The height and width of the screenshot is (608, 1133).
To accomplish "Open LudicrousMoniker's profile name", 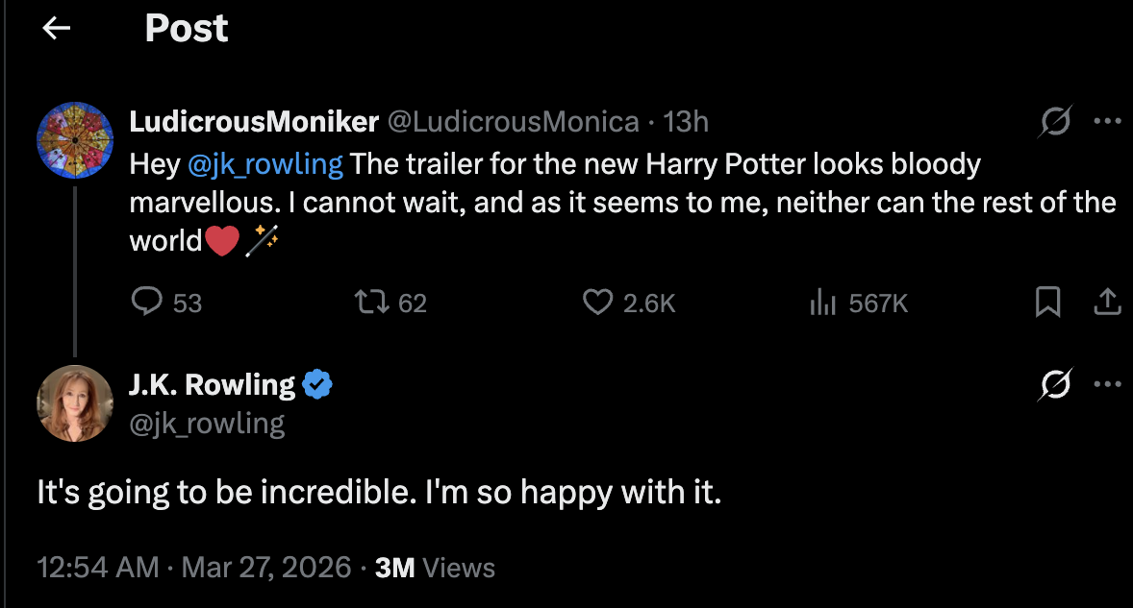I will [x=255, y=121].
